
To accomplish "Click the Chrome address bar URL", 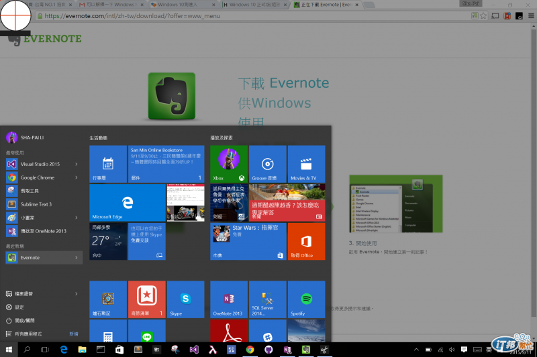I will pyautogui.click(x=132, y=15).
